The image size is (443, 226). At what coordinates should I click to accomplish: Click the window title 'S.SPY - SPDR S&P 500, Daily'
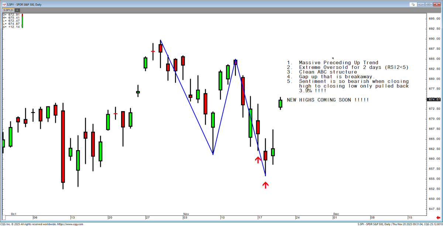(25, 4)
